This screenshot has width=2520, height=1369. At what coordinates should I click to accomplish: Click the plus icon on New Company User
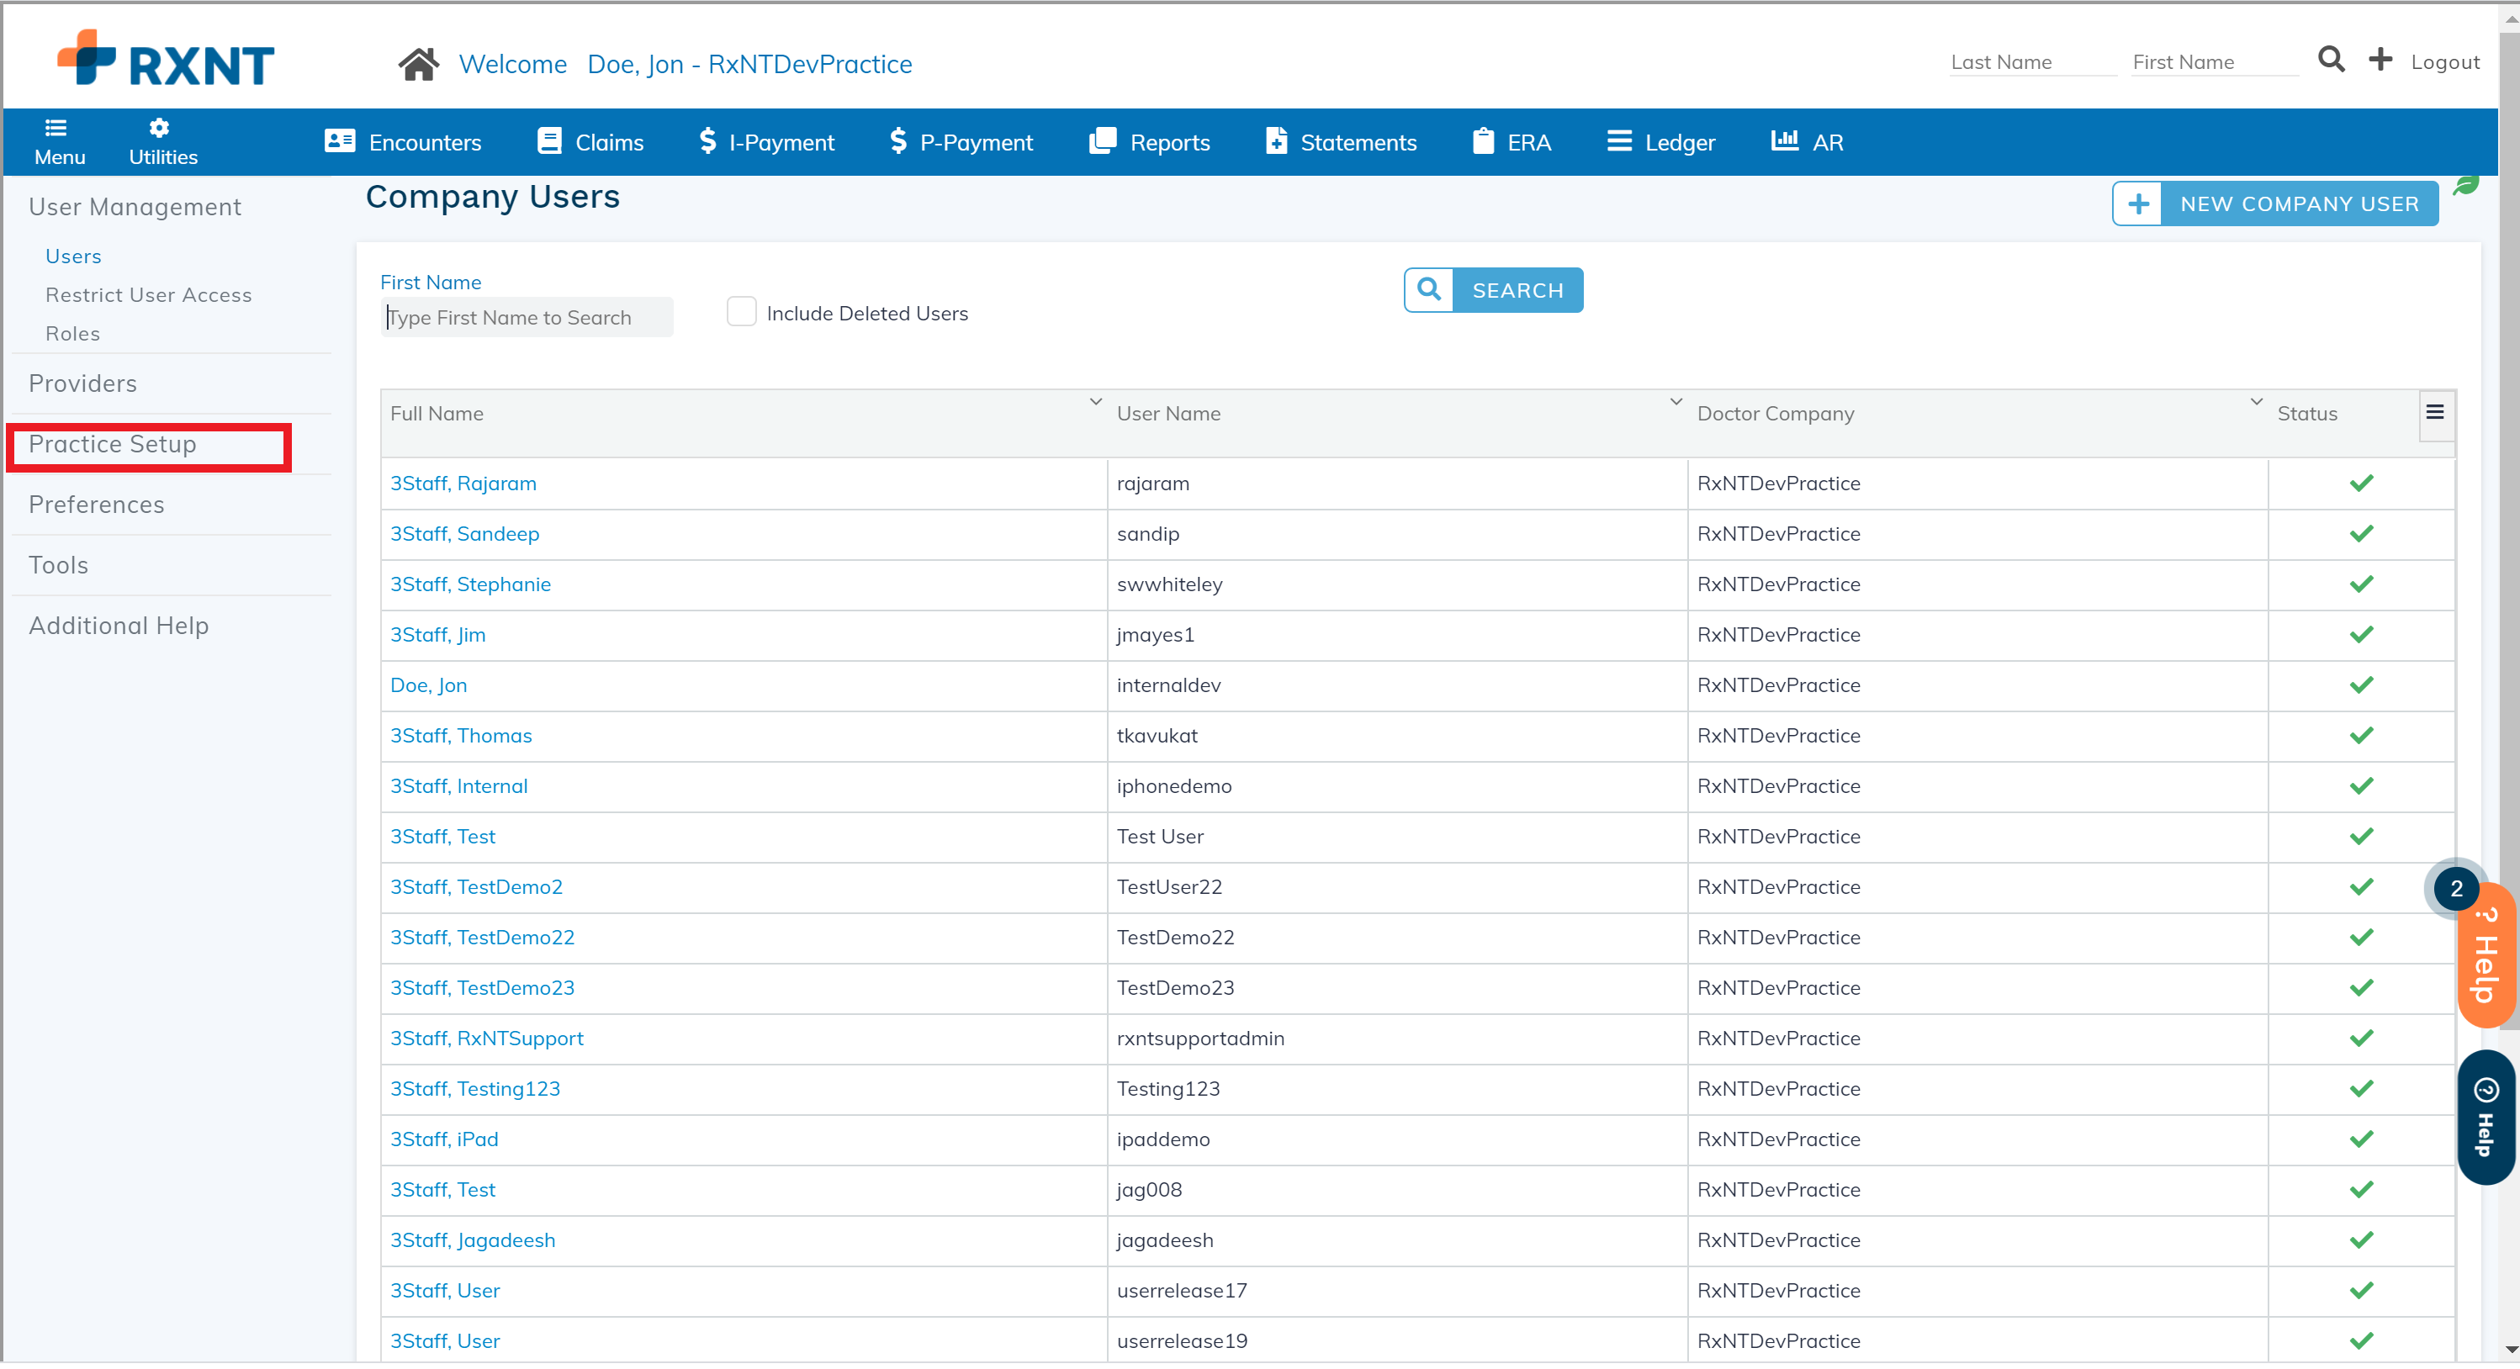tap(2138, 203)
